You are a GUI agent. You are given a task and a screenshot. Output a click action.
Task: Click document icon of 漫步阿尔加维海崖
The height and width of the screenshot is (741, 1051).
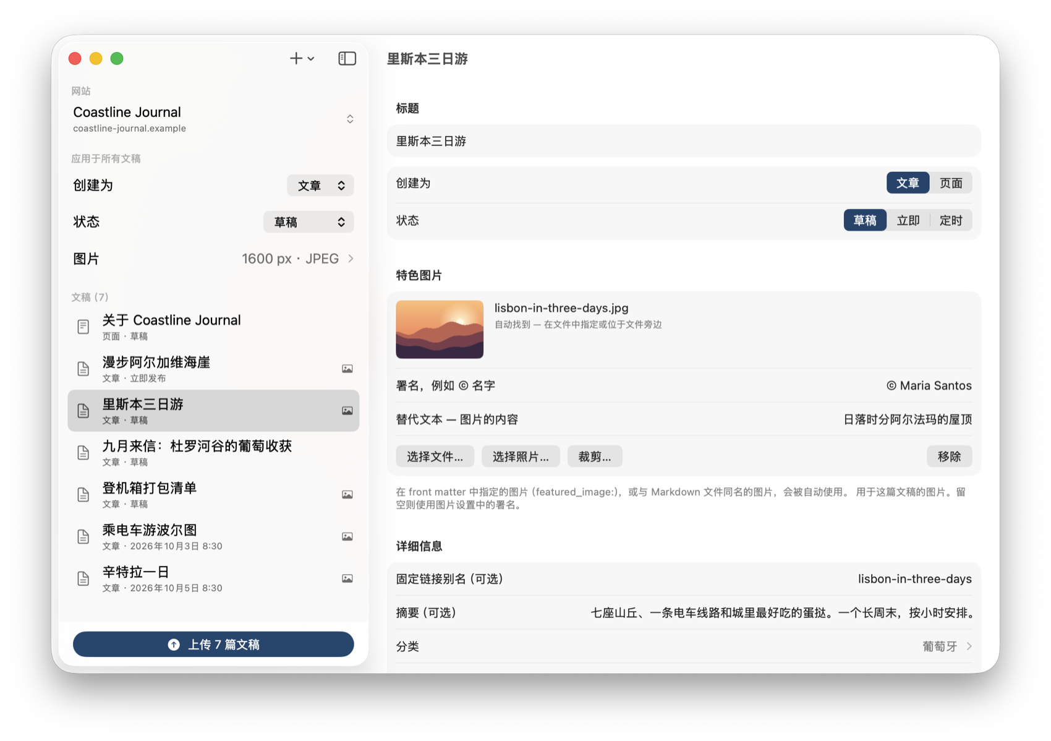(x=83, y=369)
